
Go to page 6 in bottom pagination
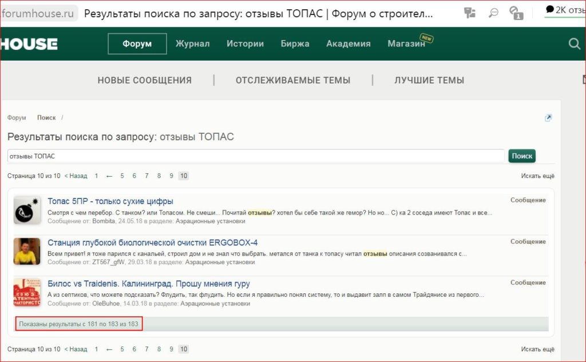coord(134,349)
